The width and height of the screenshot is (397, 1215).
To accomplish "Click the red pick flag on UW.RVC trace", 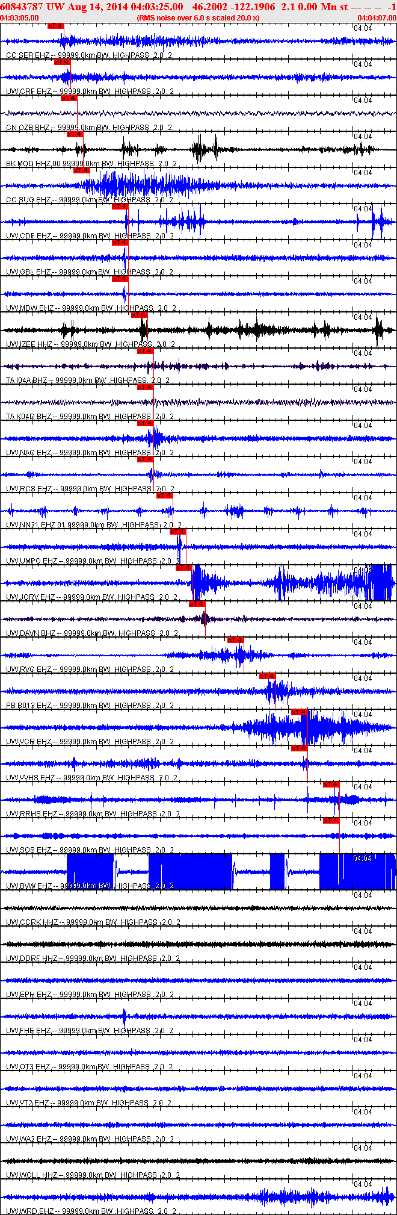I will pyautogui.click(x=235, y=640).
